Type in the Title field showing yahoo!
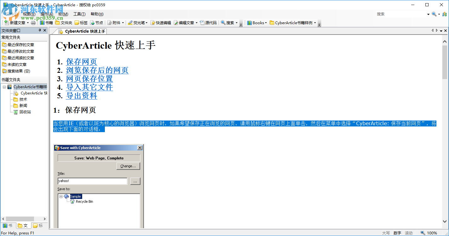This screenshot has height=236, width=449. [x=92, y=181]
